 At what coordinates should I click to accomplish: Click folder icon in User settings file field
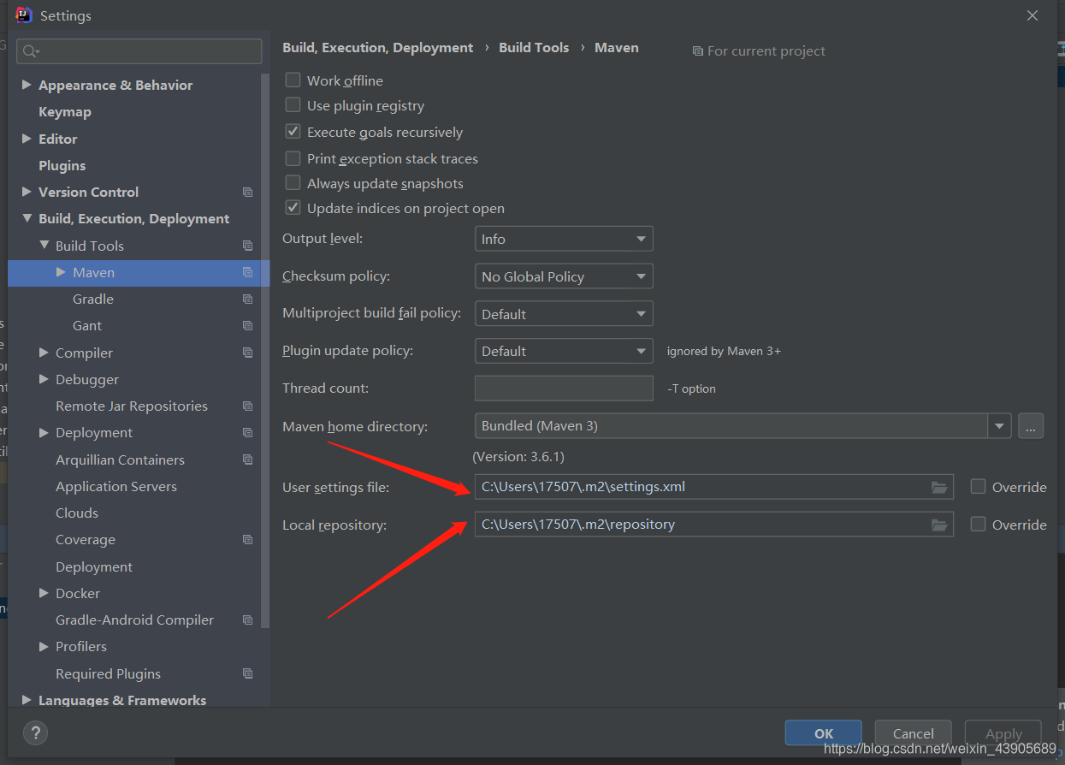[x=939, y=488]
